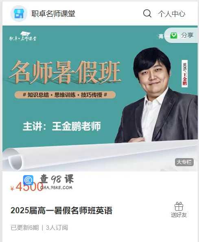Screen dimensions: 199x242
Task: Click the 送好友 gift icon
Action: (x=179, y=206)
